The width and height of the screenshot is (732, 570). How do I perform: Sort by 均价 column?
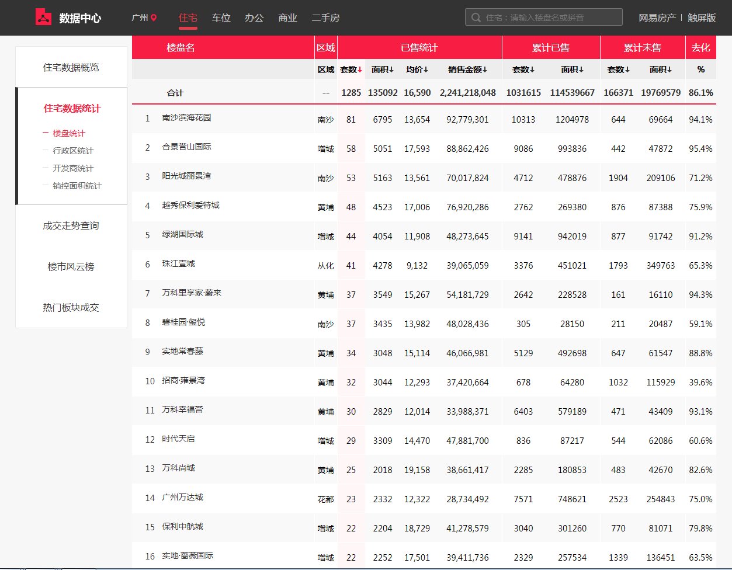click(x=417, y=69)
